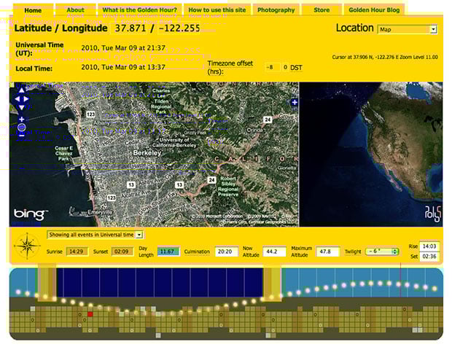Pan the map up with the arrow
Viewport: 452px width, 347px height.
(x=22, y=91)
